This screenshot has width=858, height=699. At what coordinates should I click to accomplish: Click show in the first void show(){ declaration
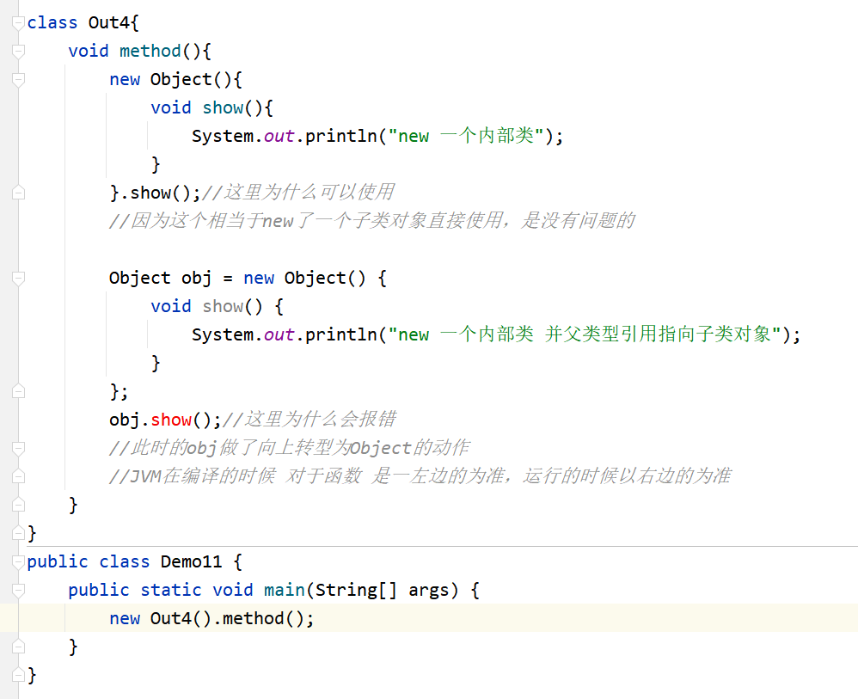[223, 107]
